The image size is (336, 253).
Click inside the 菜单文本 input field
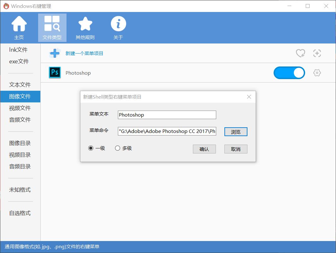tap(166, 115)
